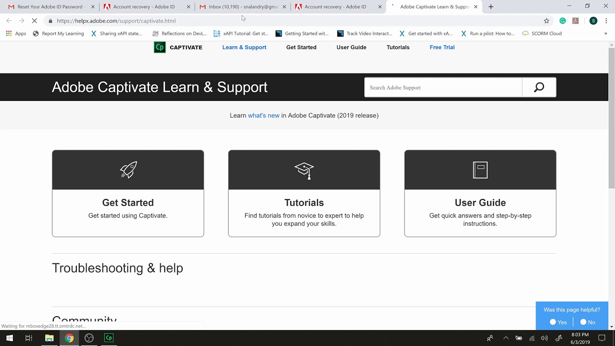Click the Chrome taskbar icon
The width and height of the screenshot is (615, 346).
click(69, 338)
